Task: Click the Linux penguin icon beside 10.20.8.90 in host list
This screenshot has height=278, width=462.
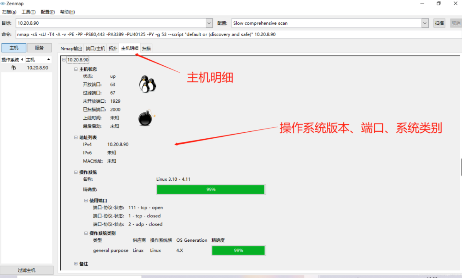Action: click(x=13, y=68)
